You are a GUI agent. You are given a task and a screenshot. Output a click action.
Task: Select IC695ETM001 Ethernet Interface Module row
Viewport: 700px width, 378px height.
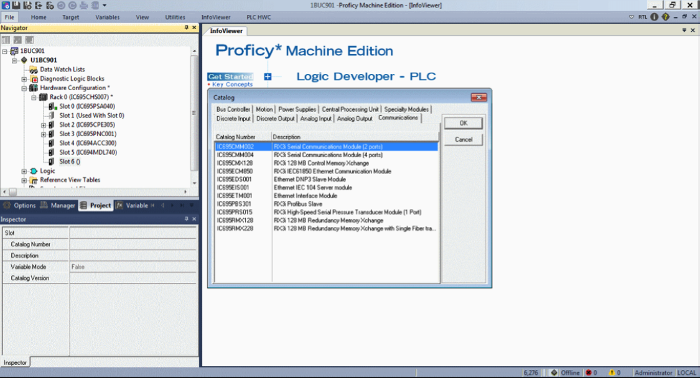[x=326, y=196]
